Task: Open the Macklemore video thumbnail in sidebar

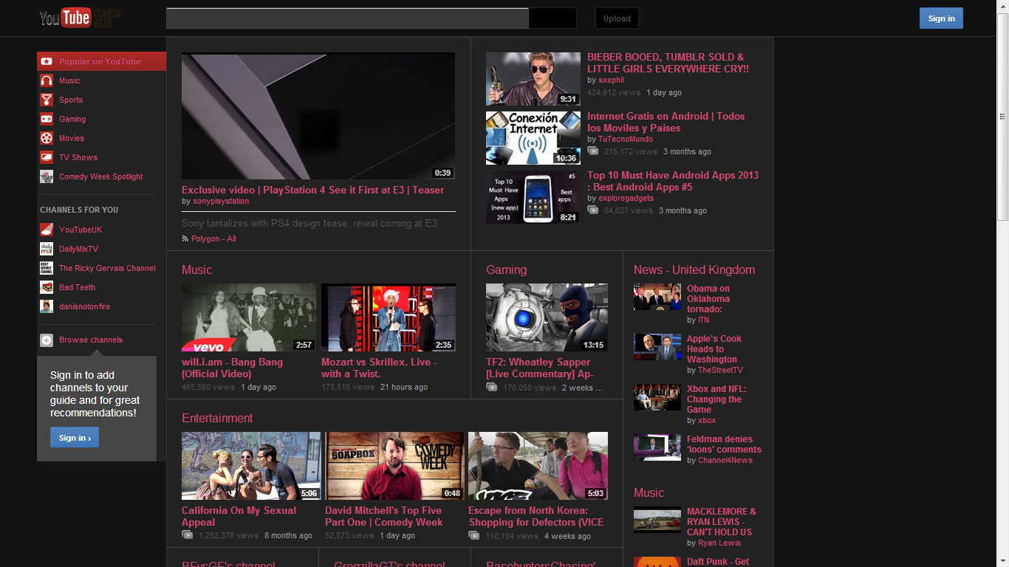Action: click(x=657, y=520)
